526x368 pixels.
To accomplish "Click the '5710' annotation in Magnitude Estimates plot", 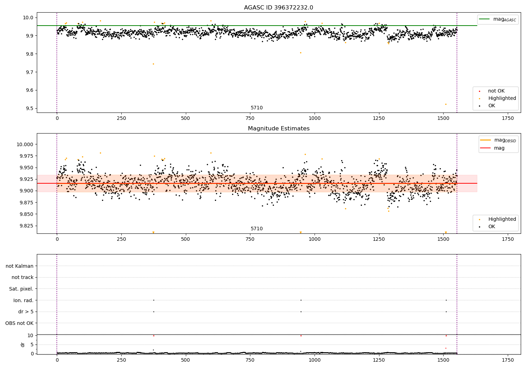I will click(257, 229).
